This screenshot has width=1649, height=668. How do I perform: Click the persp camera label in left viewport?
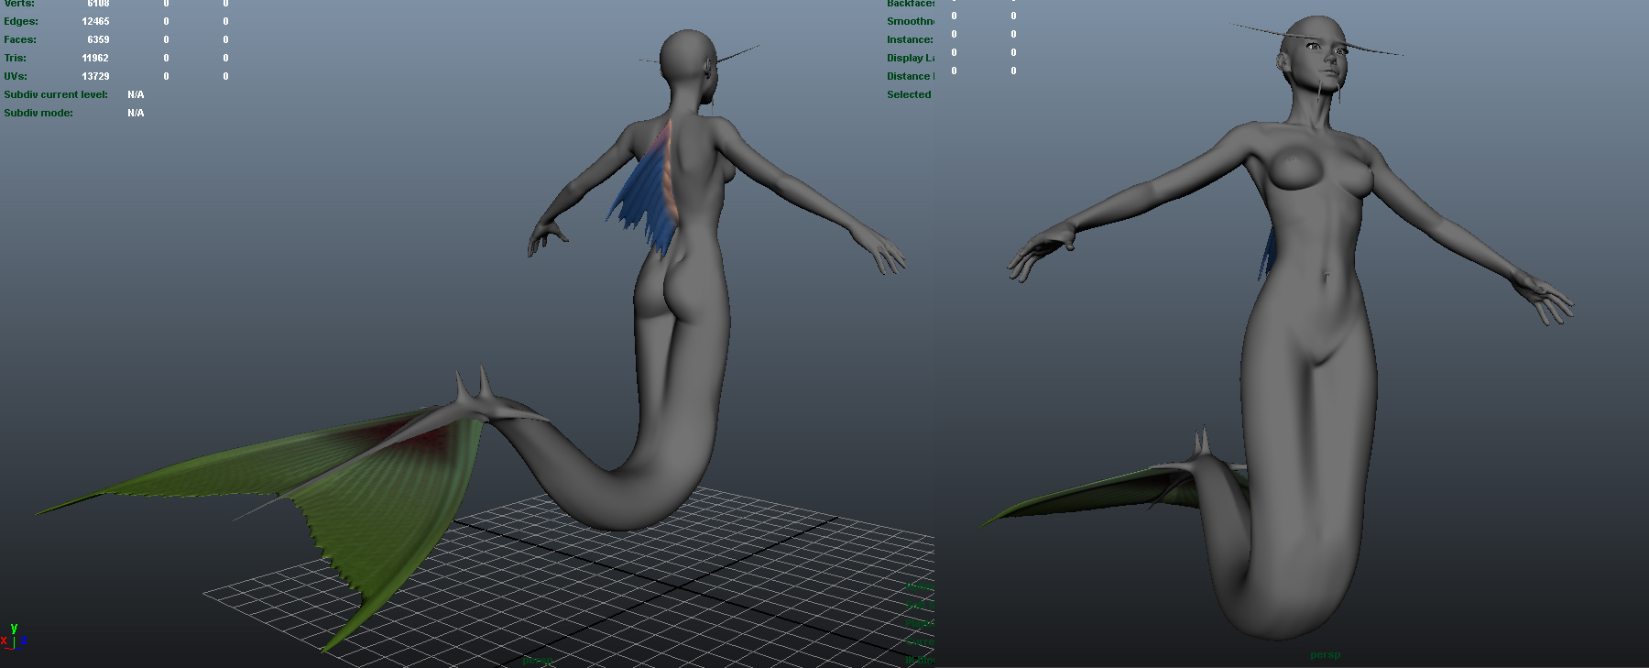pos(537,660)
